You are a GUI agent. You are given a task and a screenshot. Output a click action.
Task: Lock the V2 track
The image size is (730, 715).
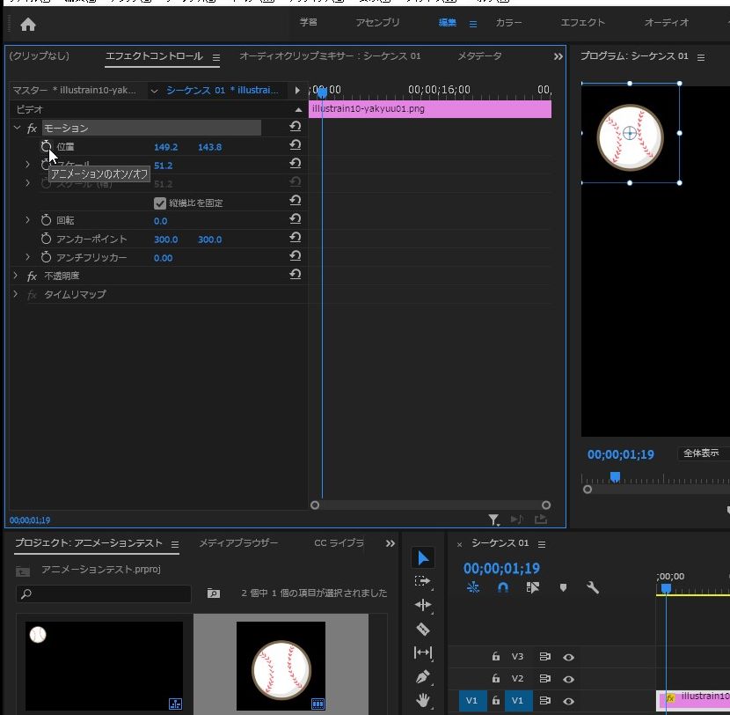496,679
